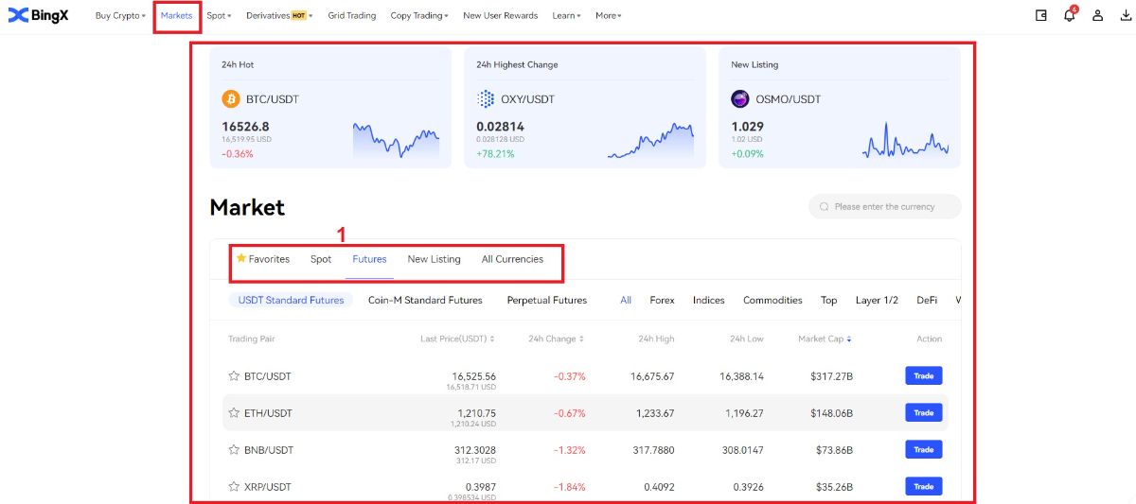
Task: Select Coin-M Standard Futures filter
Action: (425, 300)
